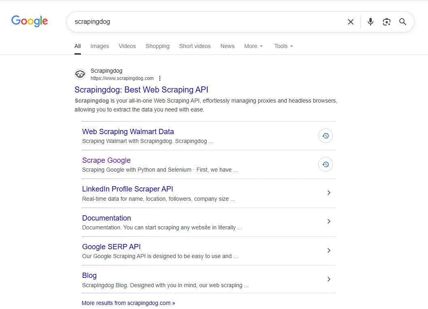The image size is (428, 309).
Task: Open the three-dot menu beside scrapingdog.com
Action: pyautogui.click(x=160, y=78)
